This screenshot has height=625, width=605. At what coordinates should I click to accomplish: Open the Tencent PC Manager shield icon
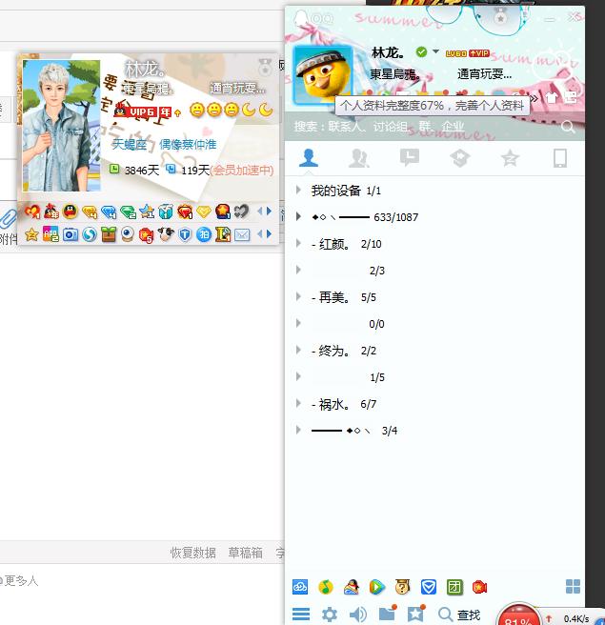[x=429, y=587]
